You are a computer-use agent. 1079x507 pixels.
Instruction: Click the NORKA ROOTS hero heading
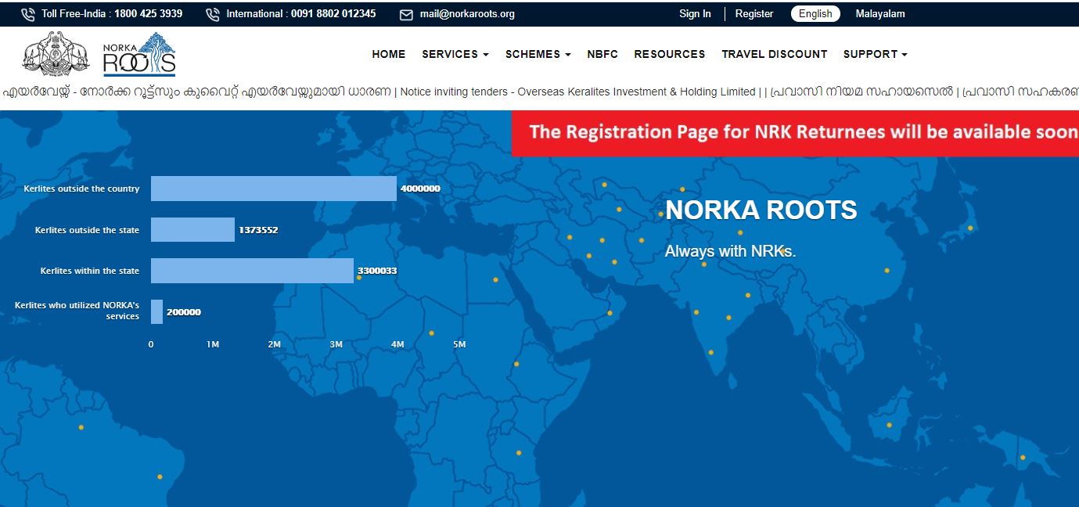pos(761,210)
